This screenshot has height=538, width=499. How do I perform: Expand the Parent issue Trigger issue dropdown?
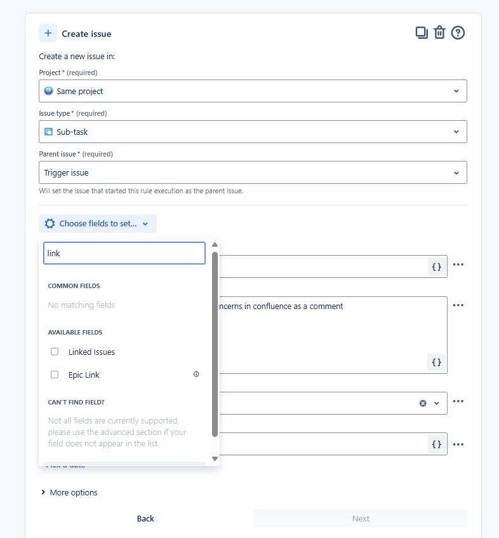(x=253, y=172)
